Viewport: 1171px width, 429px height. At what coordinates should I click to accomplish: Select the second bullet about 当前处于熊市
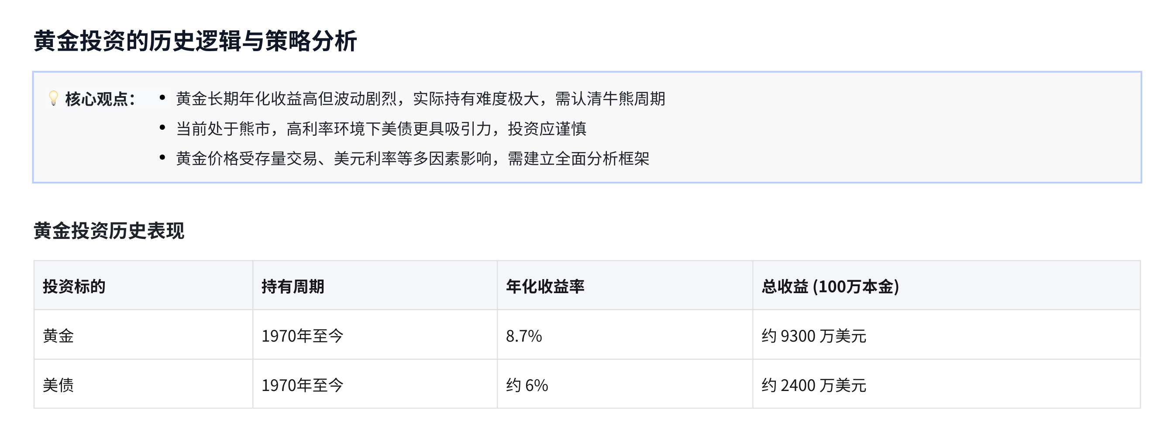(381, 129)
